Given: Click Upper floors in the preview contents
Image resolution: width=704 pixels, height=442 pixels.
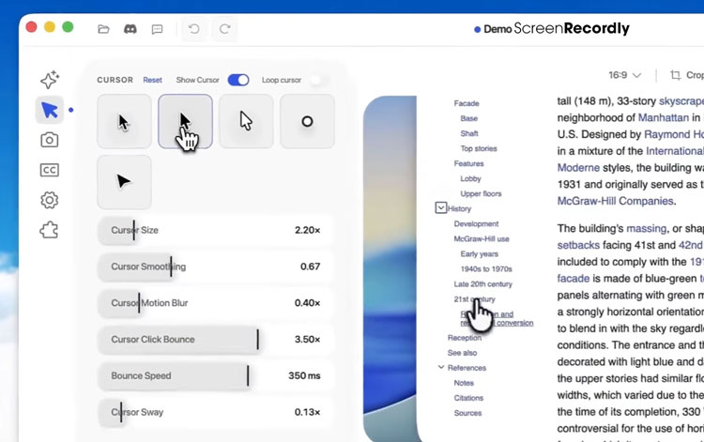Looking at the screenshot, I should [x=481, y=194].
